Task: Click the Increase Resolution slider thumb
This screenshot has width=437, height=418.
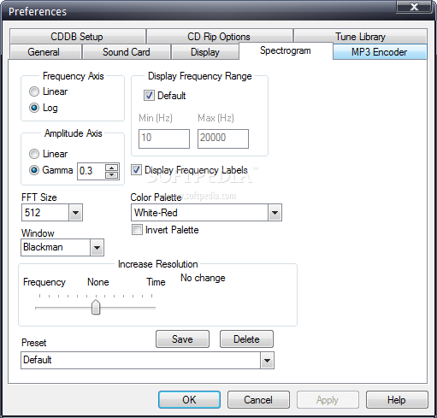Action: (x=96, y=307)
